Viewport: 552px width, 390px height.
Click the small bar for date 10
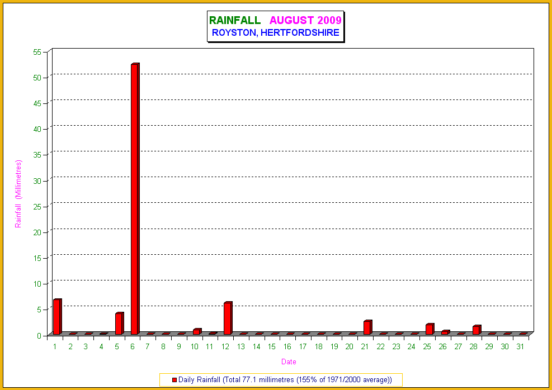click(x=197, y=331)
